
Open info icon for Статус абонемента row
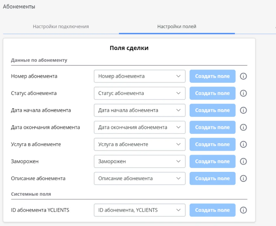coord(243,93)
